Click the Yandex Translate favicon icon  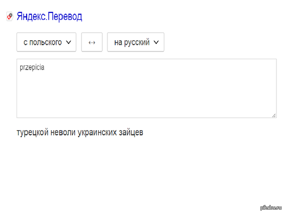pos(9,17)
